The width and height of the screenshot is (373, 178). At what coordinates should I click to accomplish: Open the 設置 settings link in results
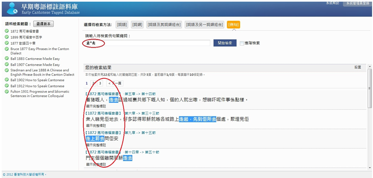pyautogui.click(x=357, y=67)
